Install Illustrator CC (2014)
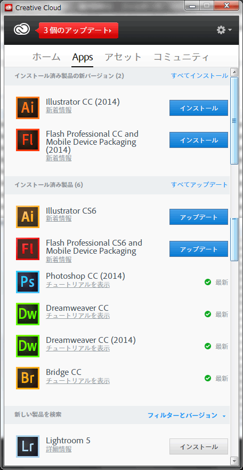243x470 pixels. click(199, 108)
